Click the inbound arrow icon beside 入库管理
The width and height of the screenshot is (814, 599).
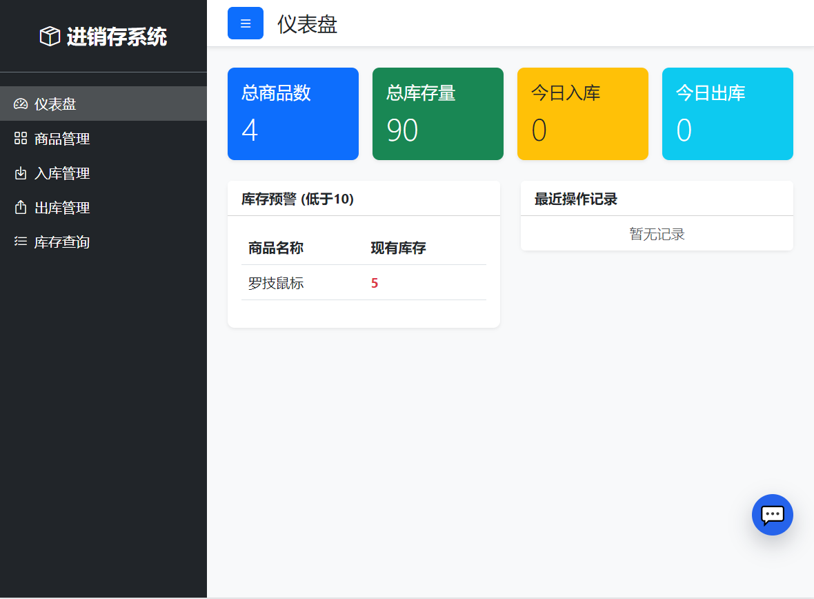(x=21, y=173)
